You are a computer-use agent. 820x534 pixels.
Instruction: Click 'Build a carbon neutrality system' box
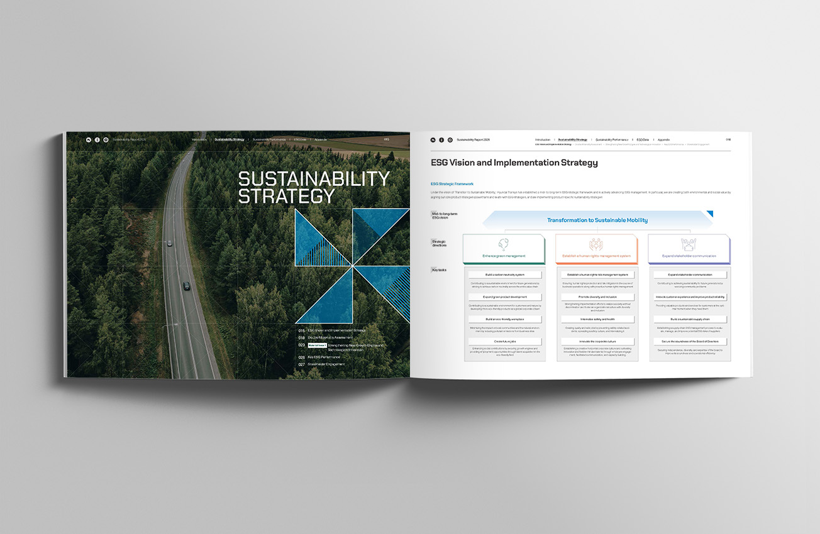(504, 275)
